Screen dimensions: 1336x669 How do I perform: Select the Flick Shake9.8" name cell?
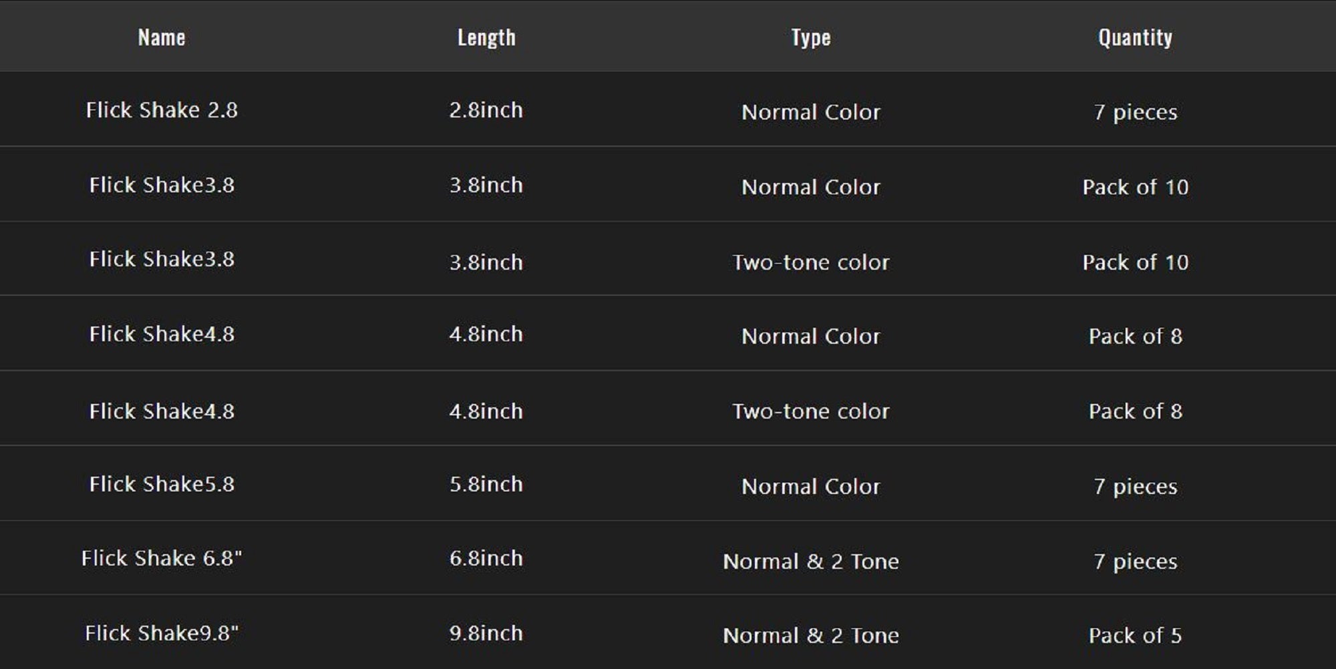(x=162, y=633)
